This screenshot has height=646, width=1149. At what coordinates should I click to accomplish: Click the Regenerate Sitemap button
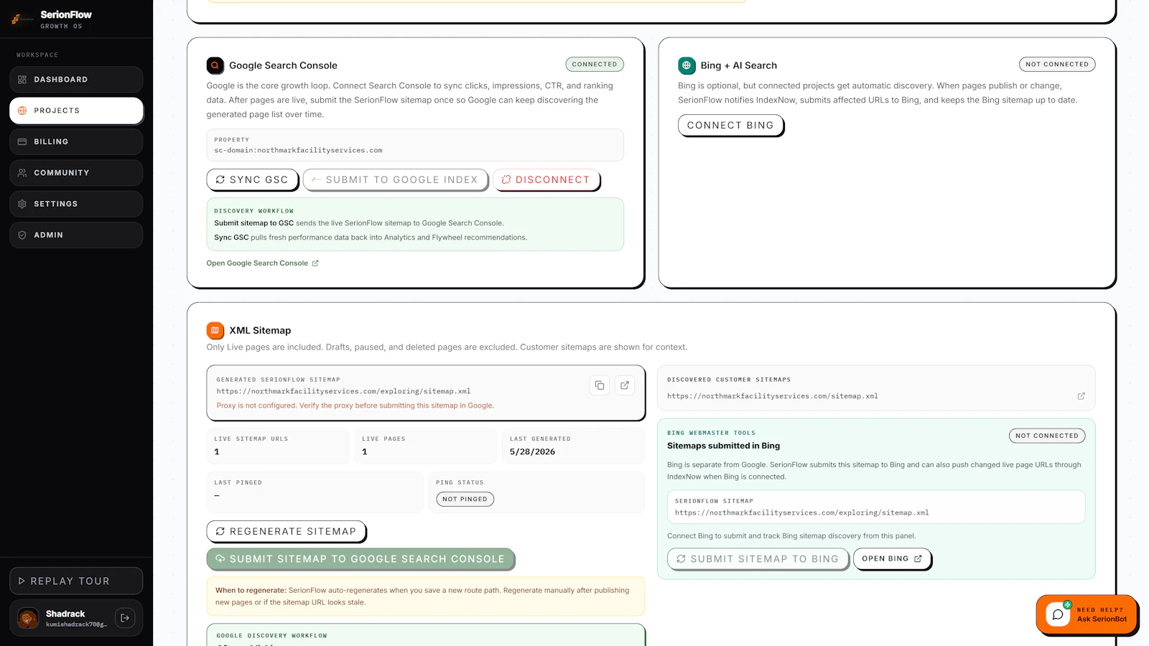286,531
